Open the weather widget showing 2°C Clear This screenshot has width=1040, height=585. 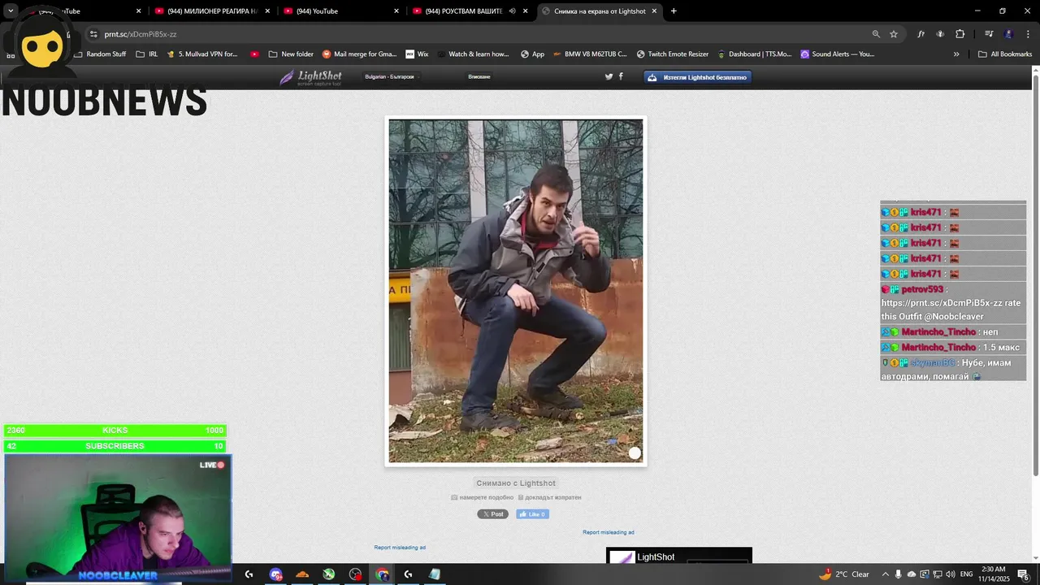click(844, 574)
